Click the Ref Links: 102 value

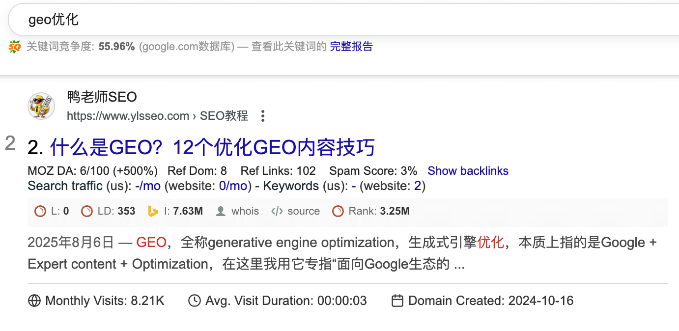pyautogui.click(x=278, y=171)
